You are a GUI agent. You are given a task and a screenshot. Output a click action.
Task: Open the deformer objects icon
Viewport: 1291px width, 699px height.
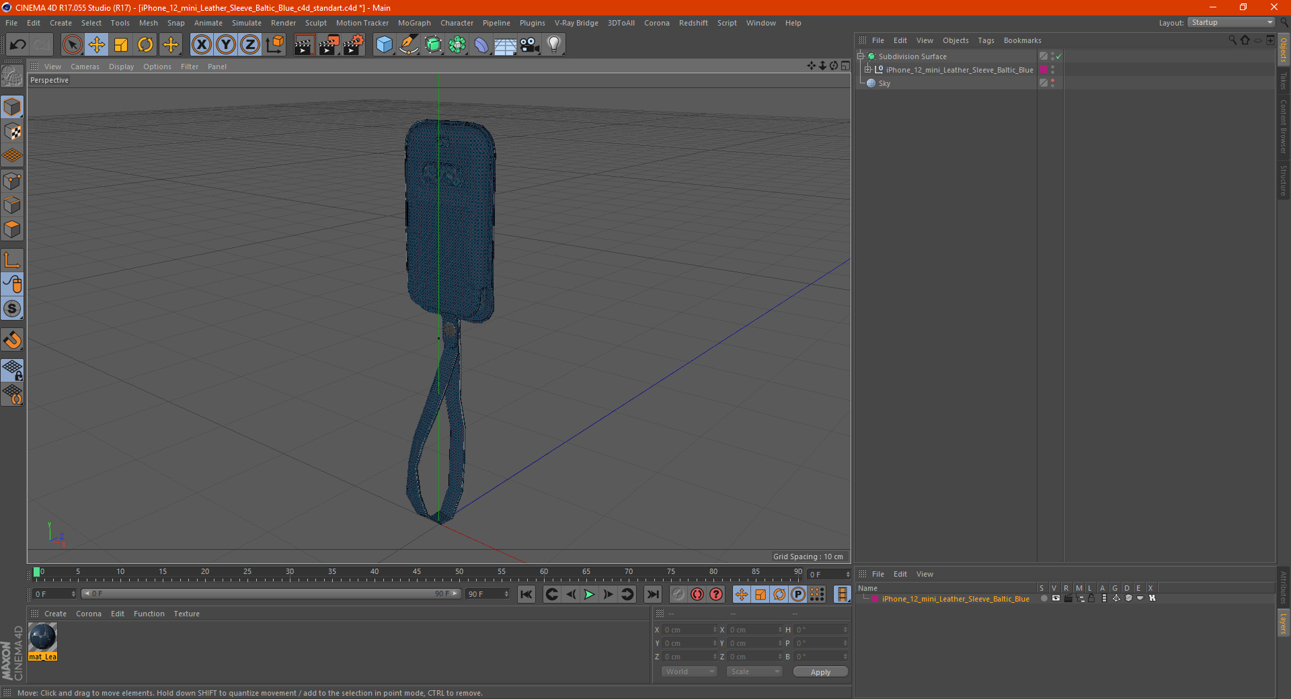(x=481, y=45)
